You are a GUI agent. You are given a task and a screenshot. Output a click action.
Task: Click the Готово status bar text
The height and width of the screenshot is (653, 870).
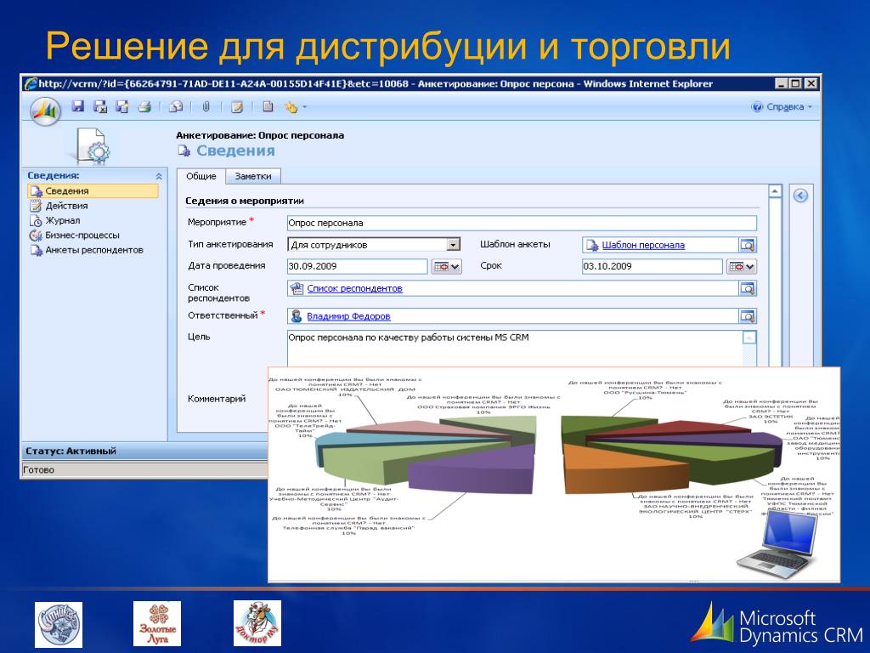pos(39,469)
